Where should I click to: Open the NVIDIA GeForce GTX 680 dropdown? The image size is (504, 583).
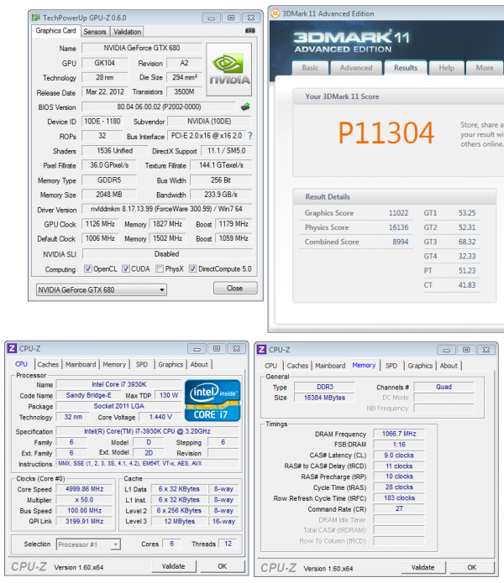(102, 289)
